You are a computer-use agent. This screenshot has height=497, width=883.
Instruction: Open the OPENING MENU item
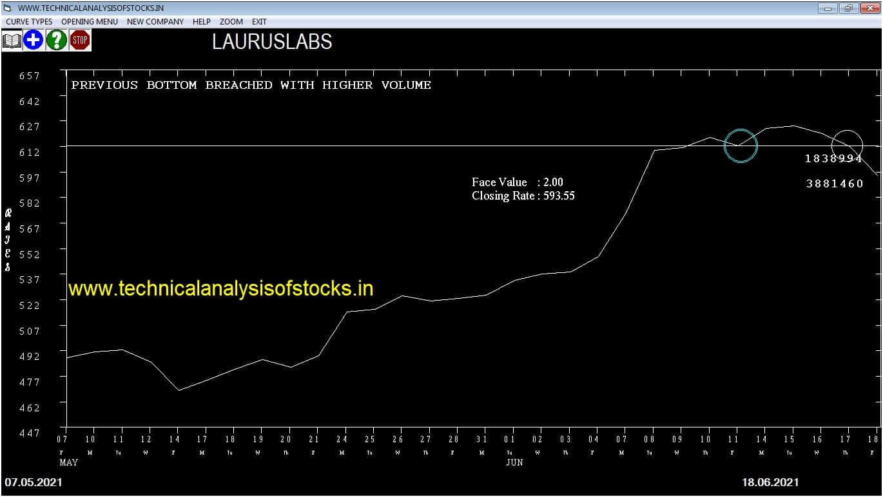click(x=90, y=21)
